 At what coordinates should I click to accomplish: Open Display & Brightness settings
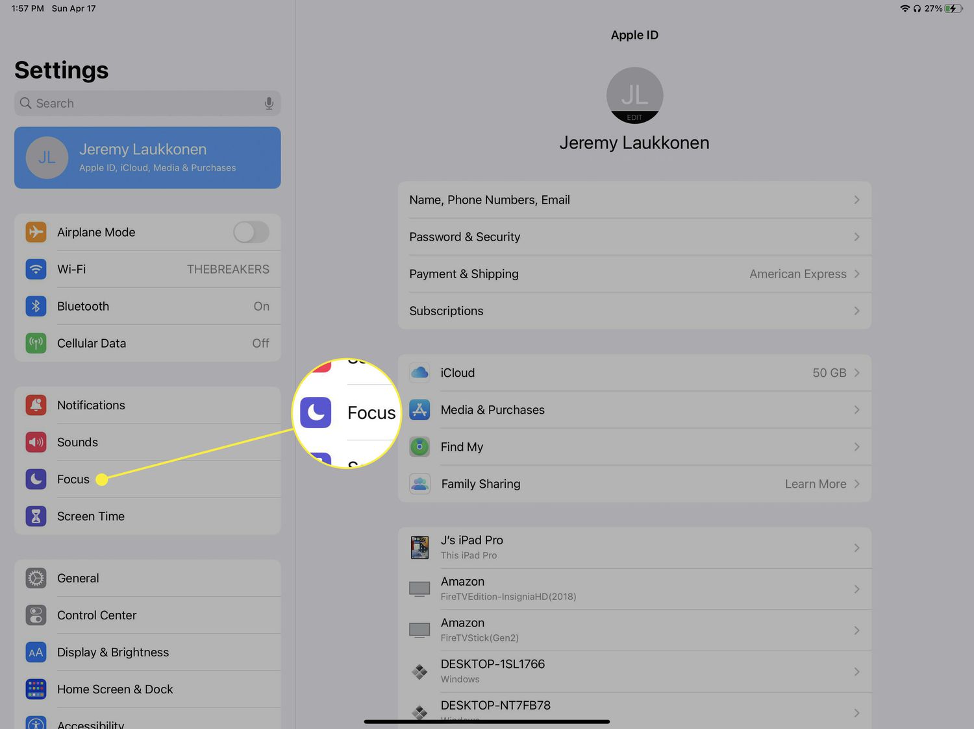coord(113,652)
